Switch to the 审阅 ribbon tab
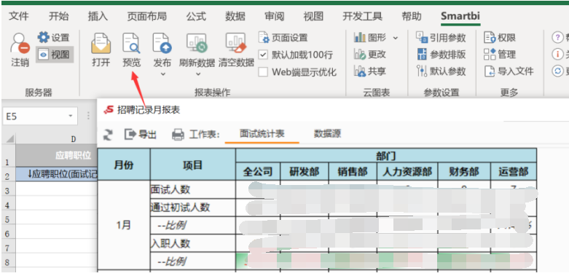Image resolution: width=569 pixels, height=276 pixels. 275,16
